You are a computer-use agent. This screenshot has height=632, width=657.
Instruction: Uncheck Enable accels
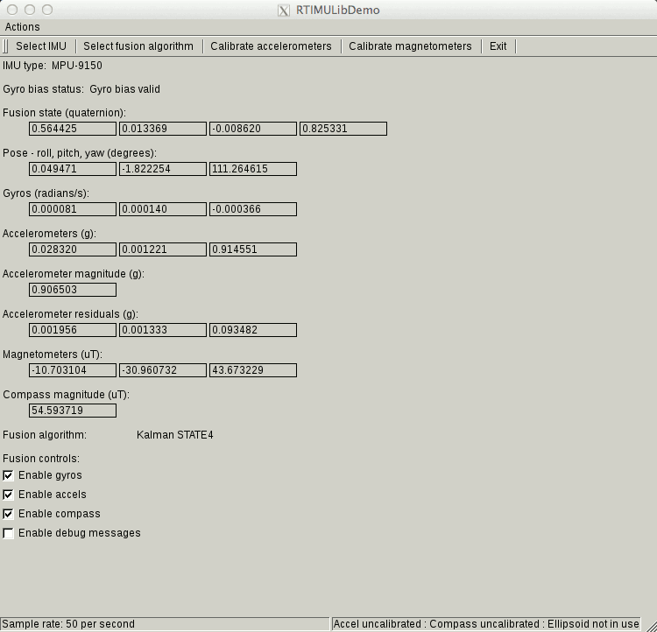click(9, 495)
